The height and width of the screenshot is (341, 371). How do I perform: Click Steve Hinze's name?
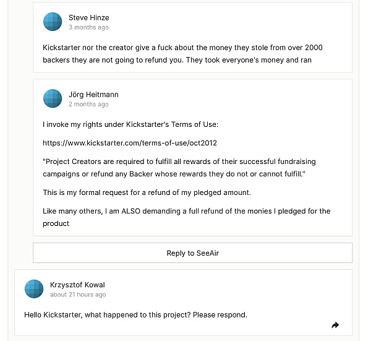89,17
